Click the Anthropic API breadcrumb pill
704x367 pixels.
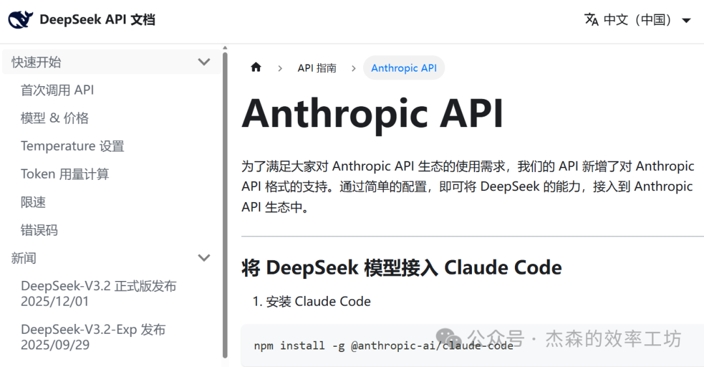click(x=403, y=68)
